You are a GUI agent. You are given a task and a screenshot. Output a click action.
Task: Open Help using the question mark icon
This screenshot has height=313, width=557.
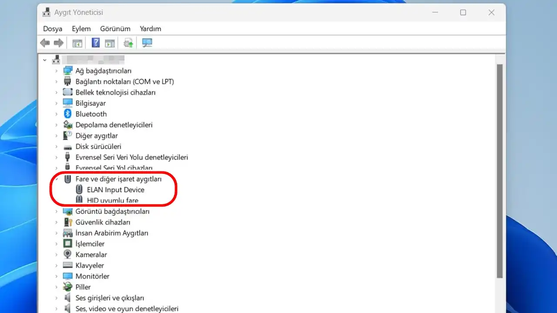(95, 43)
